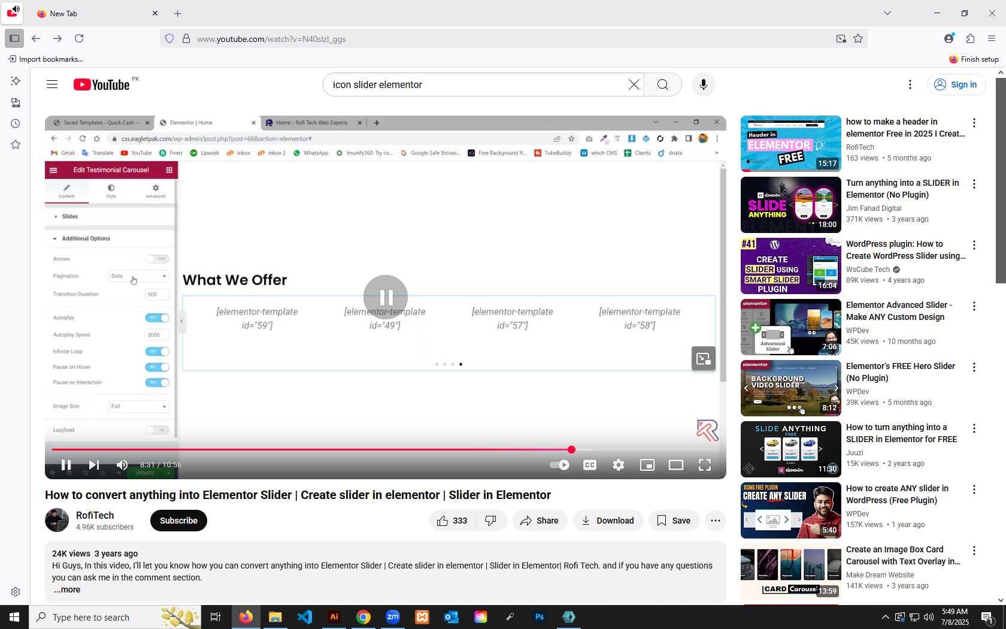Show hidden system tray icons
The height and width of the screenshot is (629, 1006).
885,617
